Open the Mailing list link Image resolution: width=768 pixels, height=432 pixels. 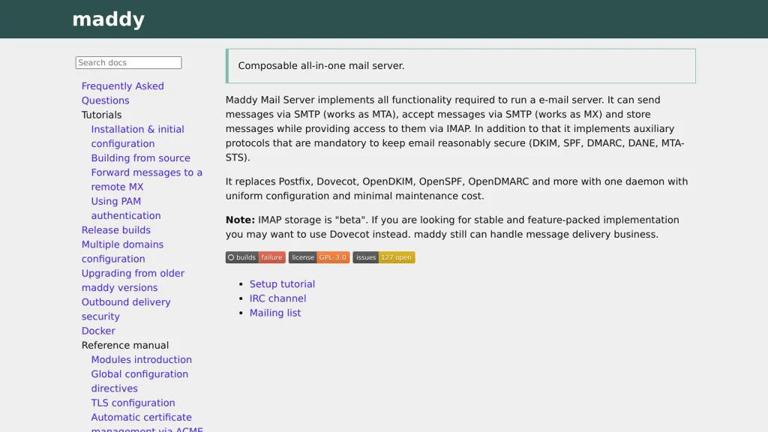275,313
